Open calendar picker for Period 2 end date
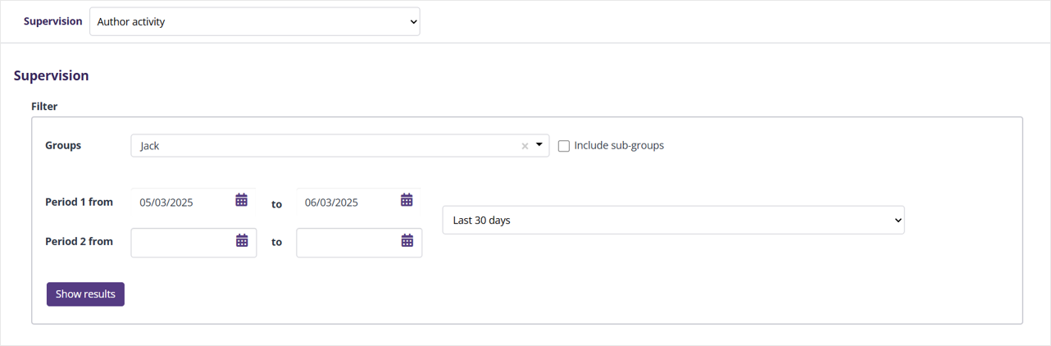Viewport: 1051px width, 346px height. click(407, 240)
